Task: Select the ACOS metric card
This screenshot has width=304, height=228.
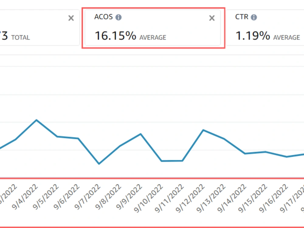Action: point(153,28)
